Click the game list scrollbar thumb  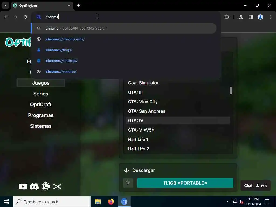point(231,90)
